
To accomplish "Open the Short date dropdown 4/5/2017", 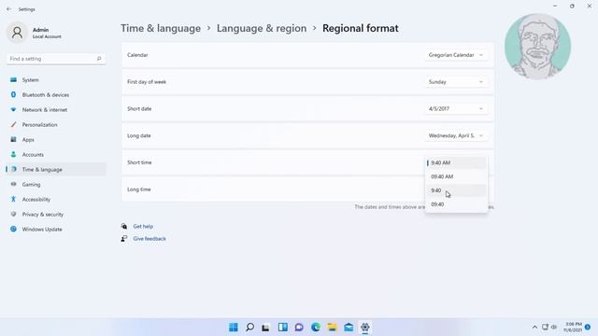I will pos(456,108).
